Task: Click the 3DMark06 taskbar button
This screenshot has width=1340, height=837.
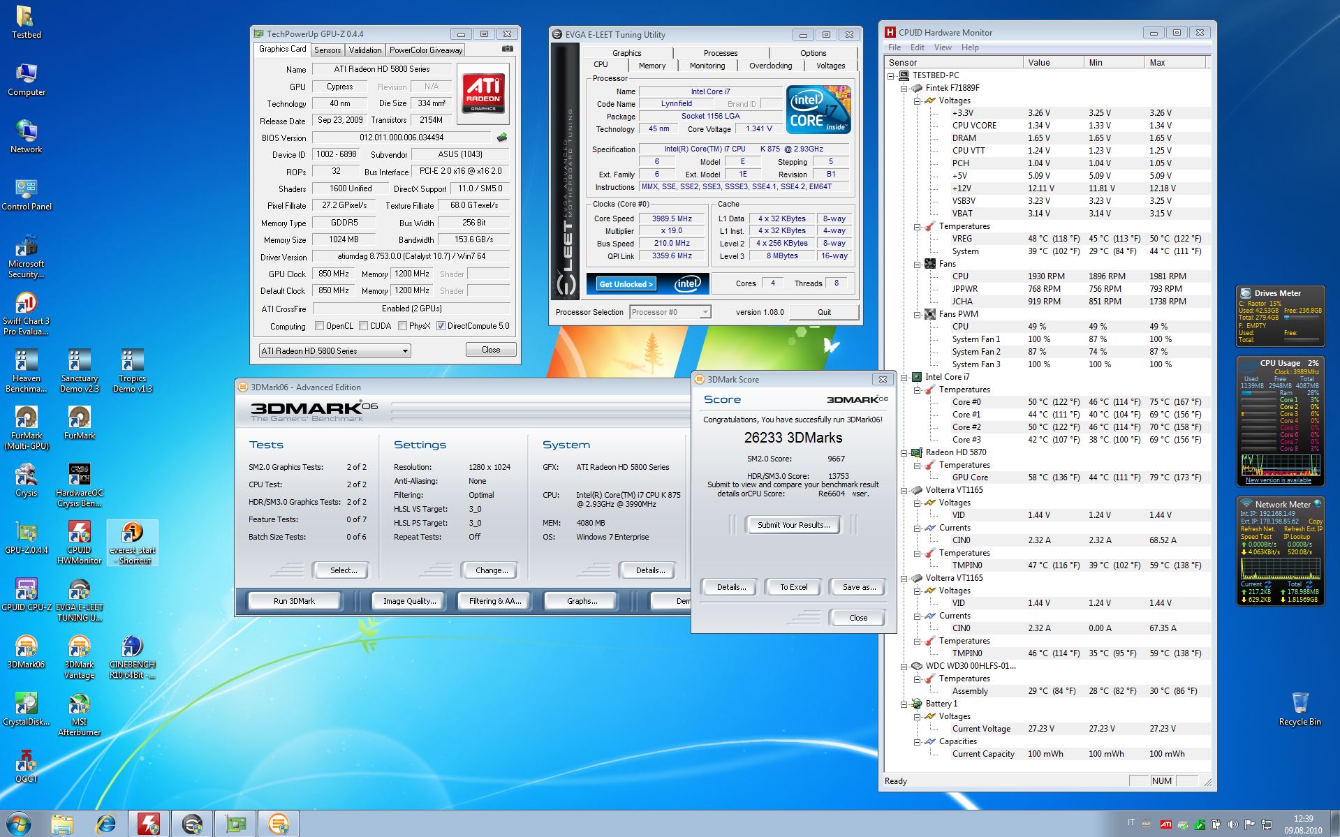Action: [x=279, y=824]
